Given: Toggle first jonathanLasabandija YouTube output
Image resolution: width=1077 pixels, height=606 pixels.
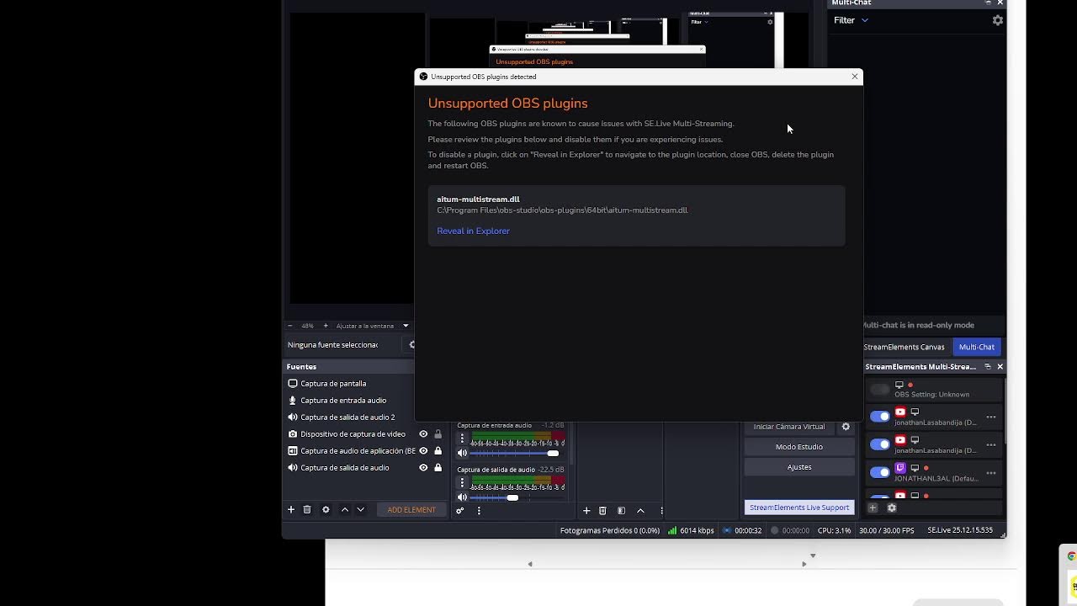Looking at the screenshot, I should click(880, 417).
